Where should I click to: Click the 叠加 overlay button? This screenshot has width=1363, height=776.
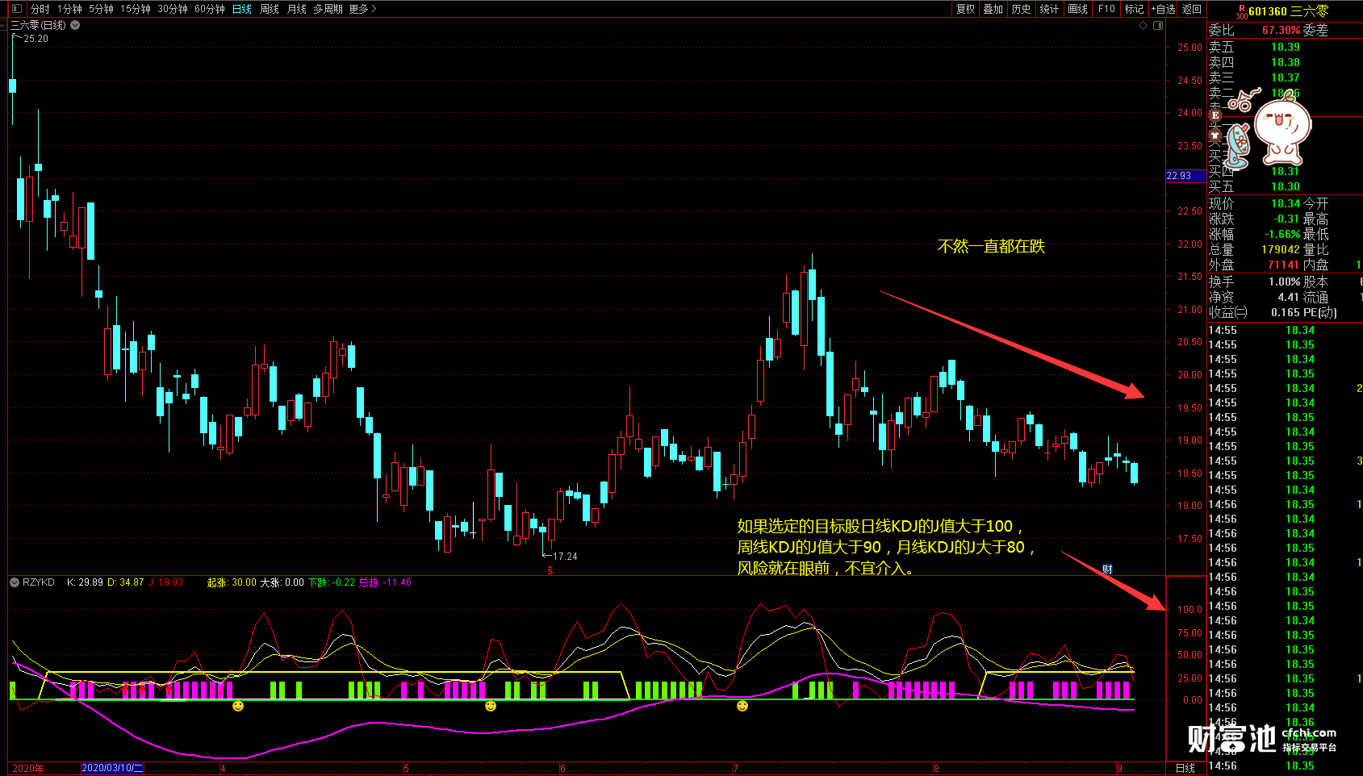993,9
